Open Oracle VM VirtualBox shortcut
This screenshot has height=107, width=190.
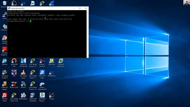33,97
